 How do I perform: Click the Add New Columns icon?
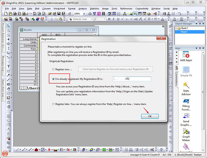(x=155, y=14)
